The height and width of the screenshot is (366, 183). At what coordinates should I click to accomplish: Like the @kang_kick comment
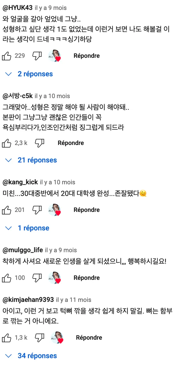click(7, 210)
